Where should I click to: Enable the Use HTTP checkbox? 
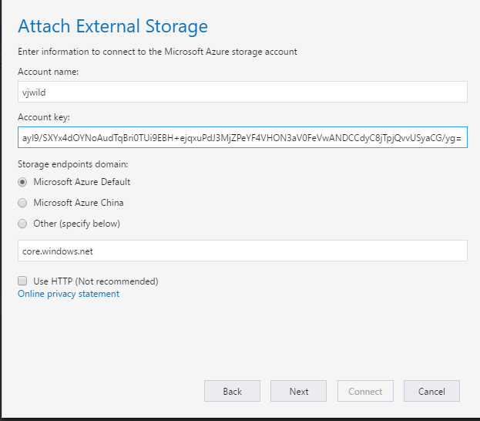23,281
